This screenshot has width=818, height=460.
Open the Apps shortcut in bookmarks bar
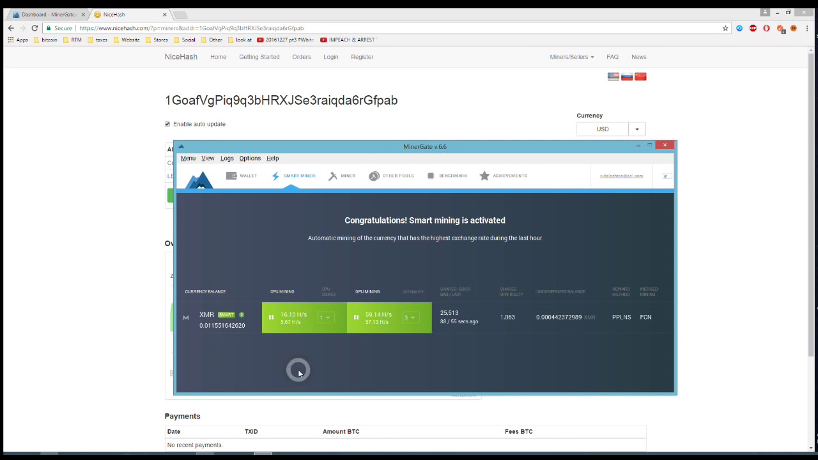click(x=18, y=40)
